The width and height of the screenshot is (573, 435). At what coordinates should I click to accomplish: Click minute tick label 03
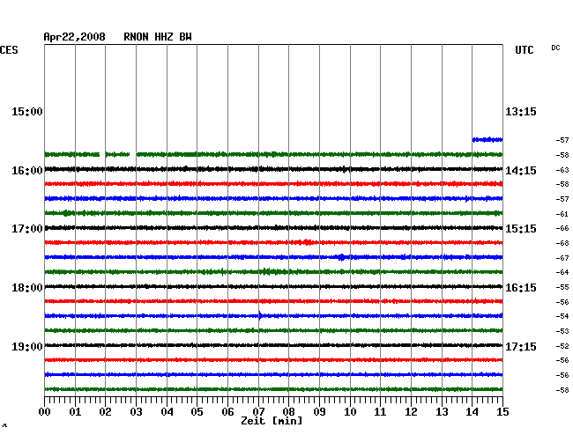click(136, 412)
